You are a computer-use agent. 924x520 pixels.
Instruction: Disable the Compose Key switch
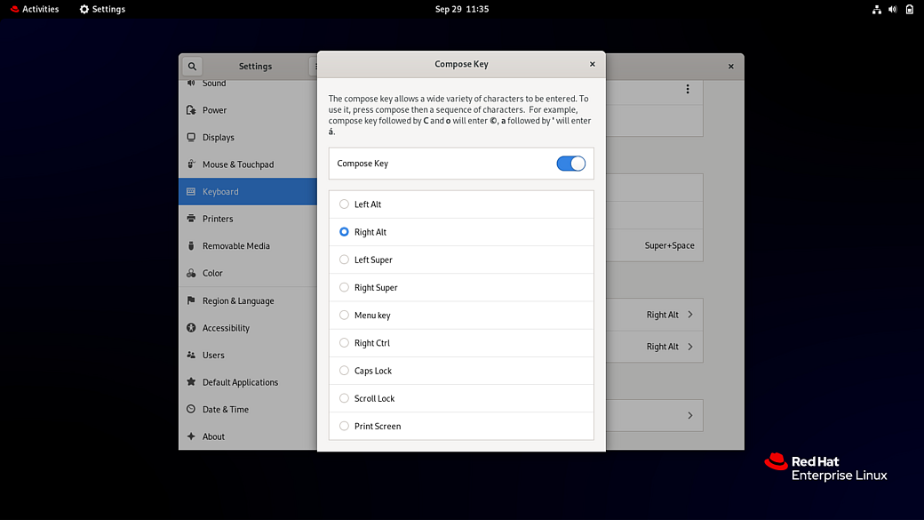571,163
